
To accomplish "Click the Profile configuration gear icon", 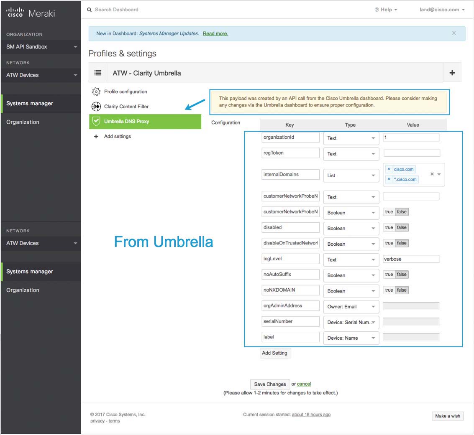I will click(96, 92).
